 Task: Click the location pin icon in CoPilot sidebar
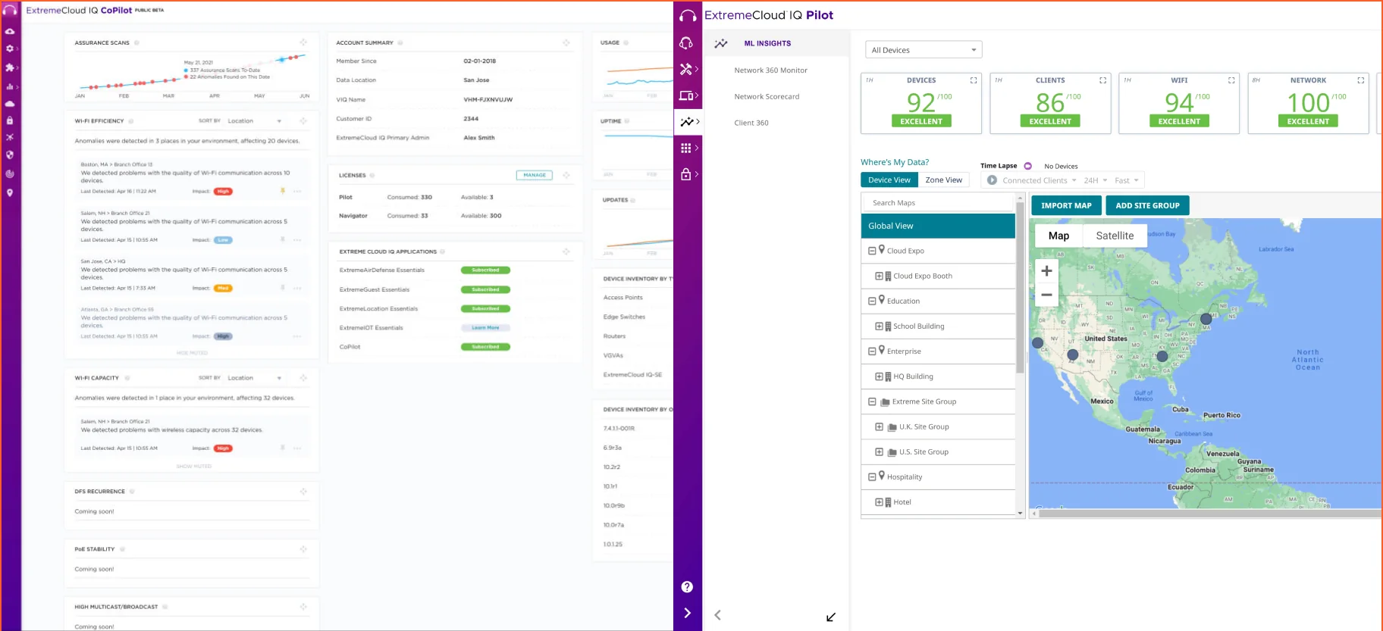click(x=10, y=192)
